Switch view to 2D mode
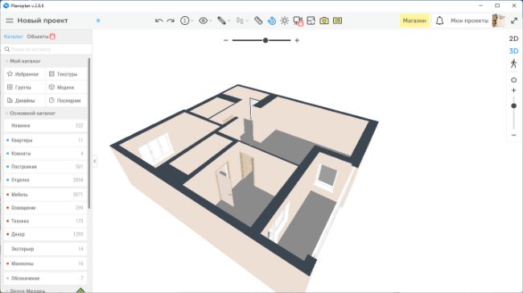Screen dimensions: 523x293 (513, 39)
